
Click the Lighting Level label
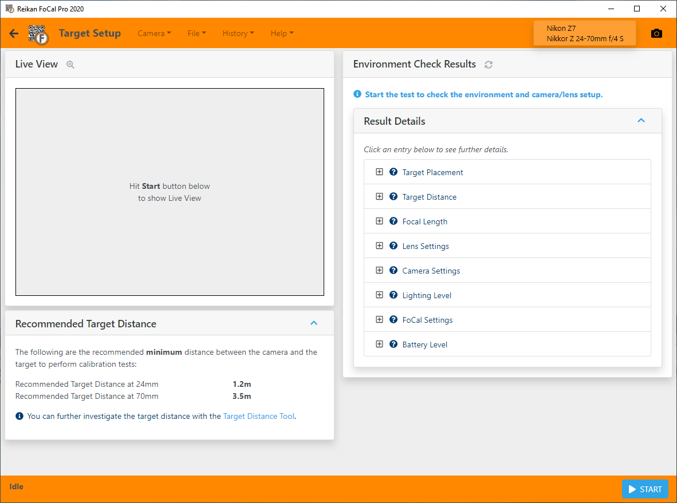click(427, 295)
